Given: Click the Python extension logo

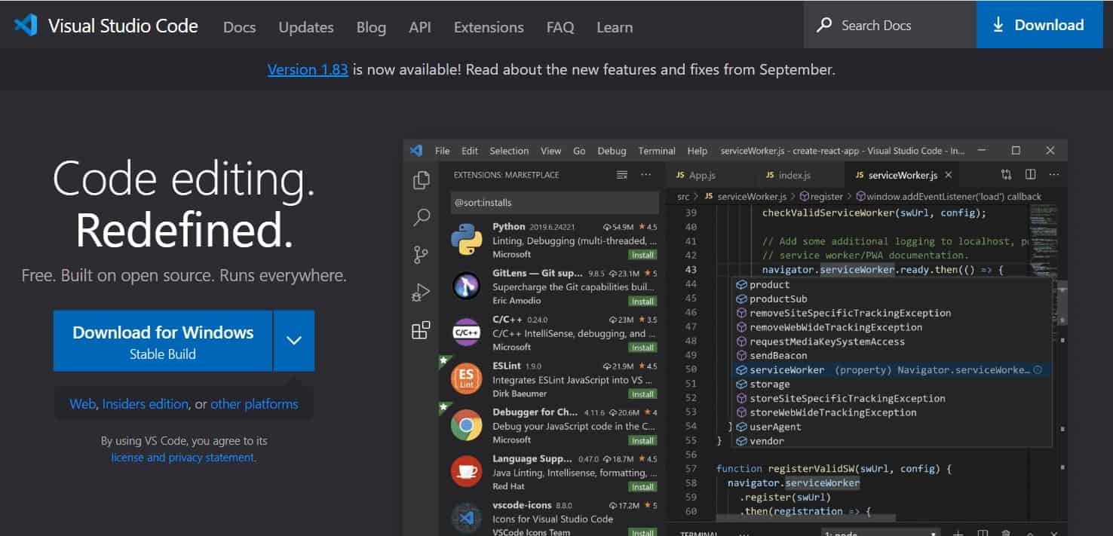Looking at the screenshot, I should tap(466, 240).
